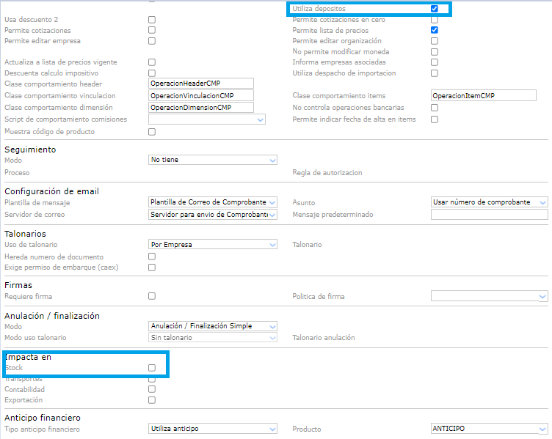Check Muestra código de producto
This screenshot has height=439, width=552.
point(152,132)
